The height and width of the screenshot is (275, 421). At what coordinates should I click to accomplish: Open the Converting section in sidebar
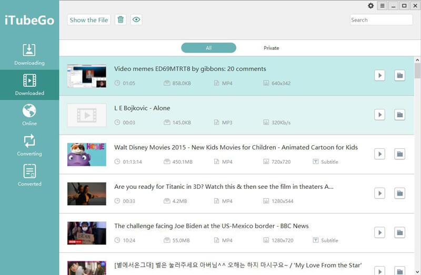coord(29,145)
